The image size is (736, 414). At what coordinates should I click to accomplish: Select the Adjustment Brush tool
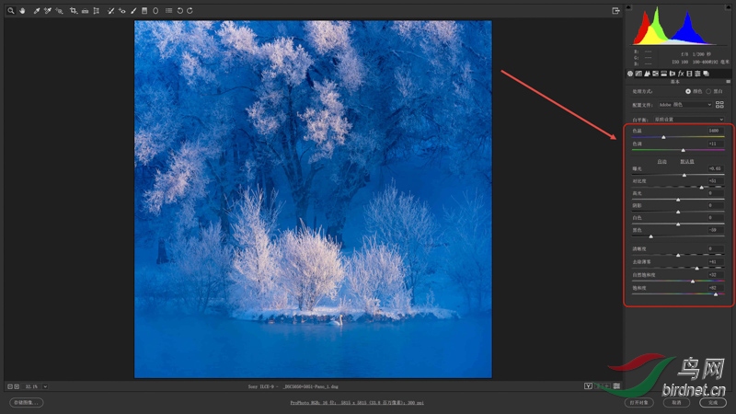pos(133,10)
